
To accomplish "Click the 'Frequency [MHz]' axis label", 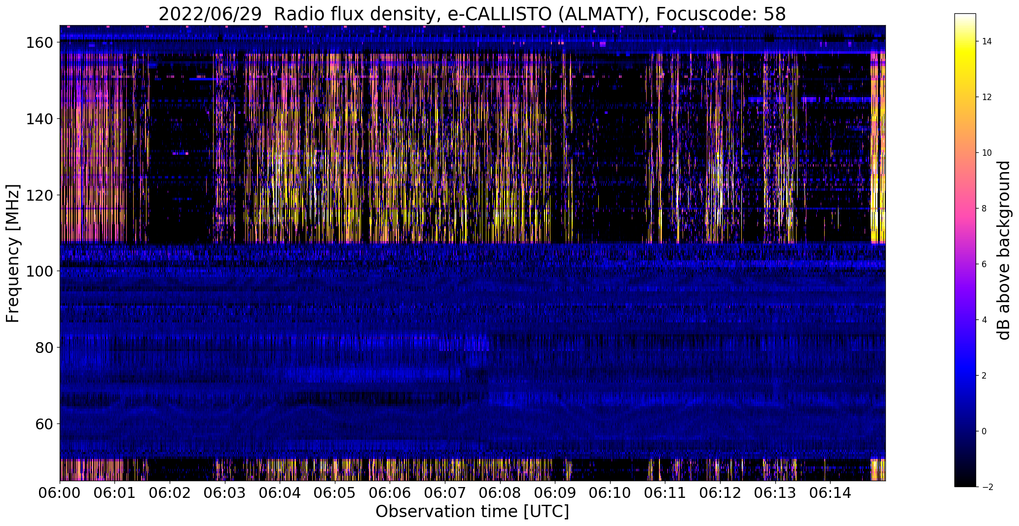I will [13, 253].
